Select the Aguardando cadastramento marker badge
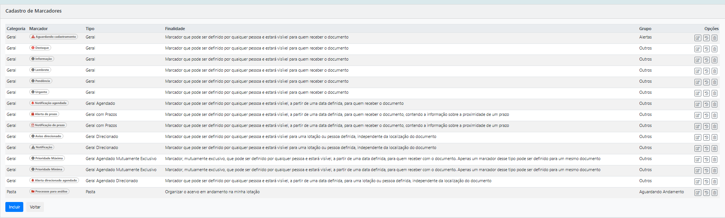725x218 pixels. [x=53, y=37]
